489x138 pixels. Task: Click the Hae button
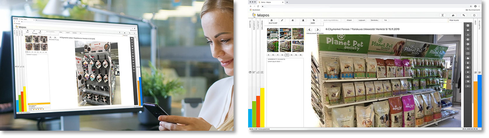pyautogui.click(x=385, y=20)
